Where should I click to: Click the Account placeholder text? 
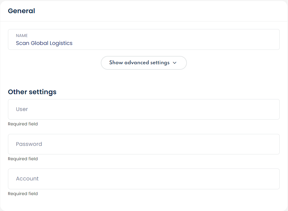pyautogui.click(x=27, y=179)
